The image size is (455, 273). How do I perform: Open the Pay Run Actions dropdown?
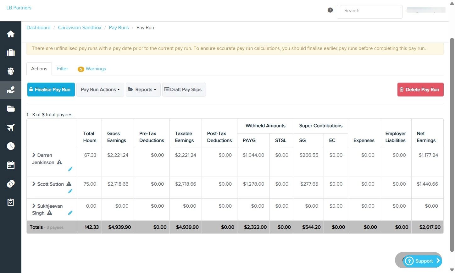(x=100, y=90)
